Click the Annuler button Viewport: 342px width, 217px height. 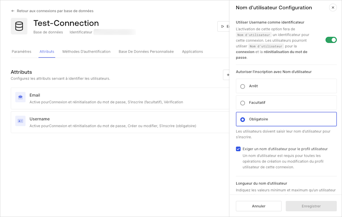(259, 206)
